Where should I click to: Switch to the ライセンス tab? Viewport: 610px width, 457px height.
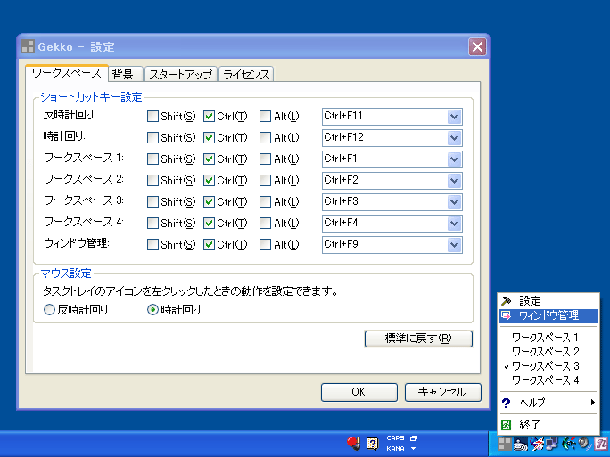click(246, 74)
